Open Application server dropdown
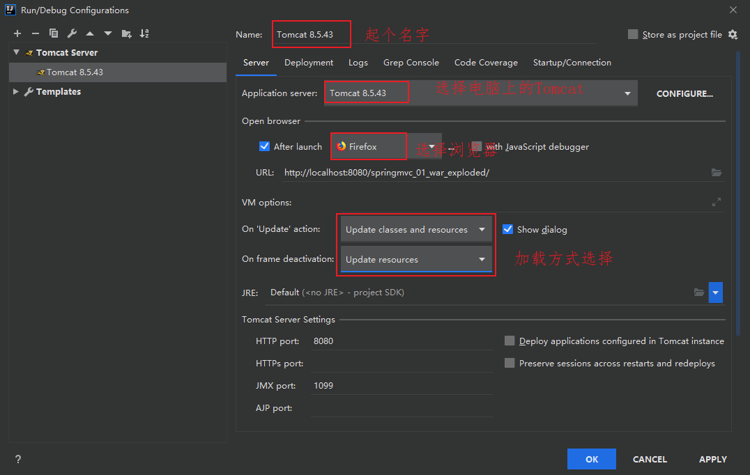Screen dimensions: 750x475 tap(627, 93)
